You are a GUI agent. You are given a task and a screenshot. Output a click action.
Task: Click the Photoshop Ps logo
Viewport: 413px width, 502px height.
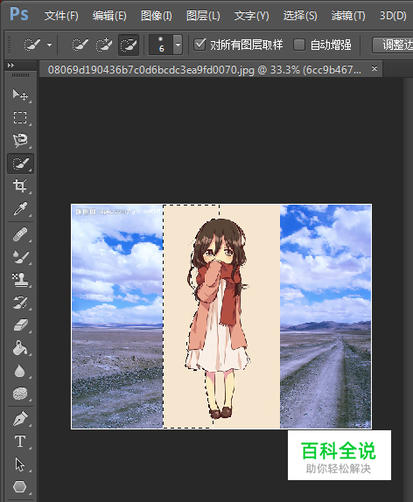click(x=19, y=14)
